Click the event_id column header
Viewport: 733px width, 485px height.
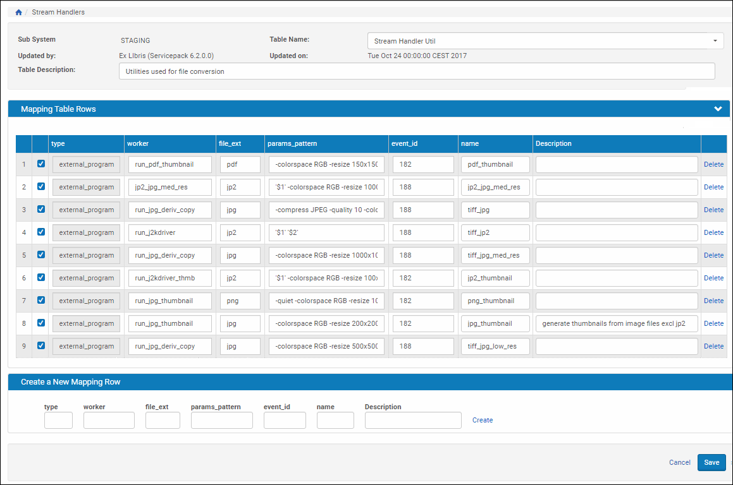405,143
